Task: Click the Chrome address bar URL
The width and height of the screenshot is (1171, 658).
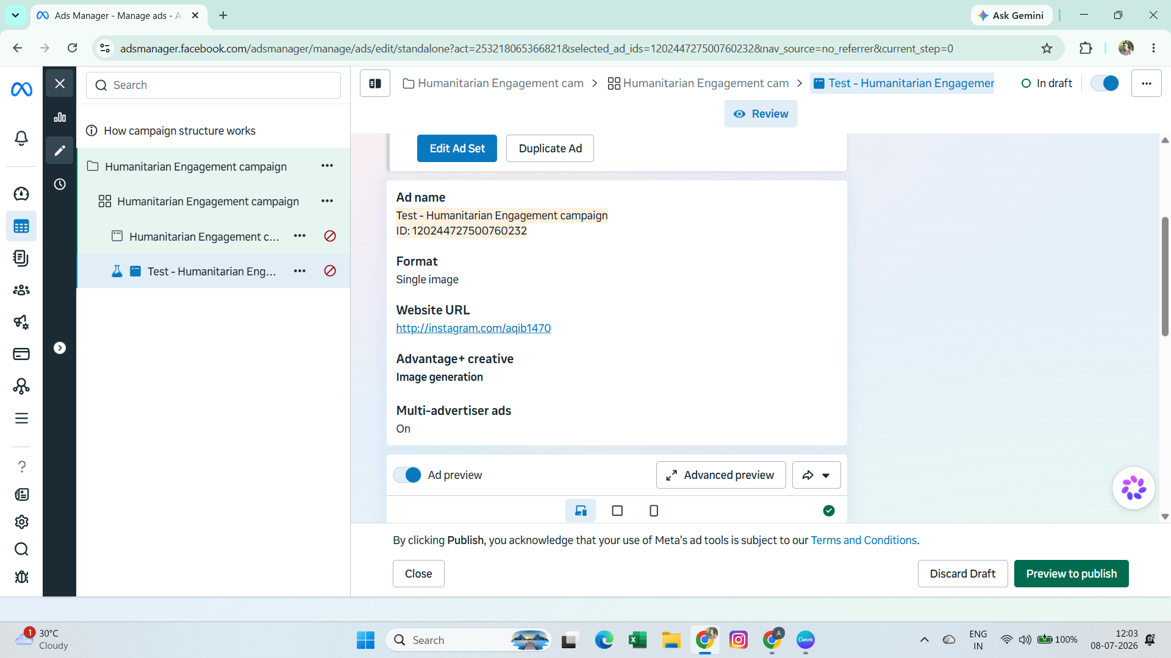Action: [x=537, y=49]
